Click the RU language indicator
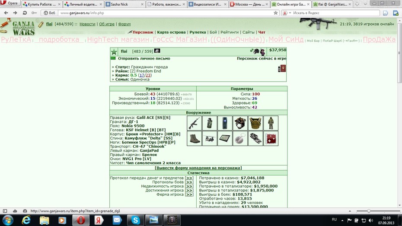402x226 pixels. point(334,220)
